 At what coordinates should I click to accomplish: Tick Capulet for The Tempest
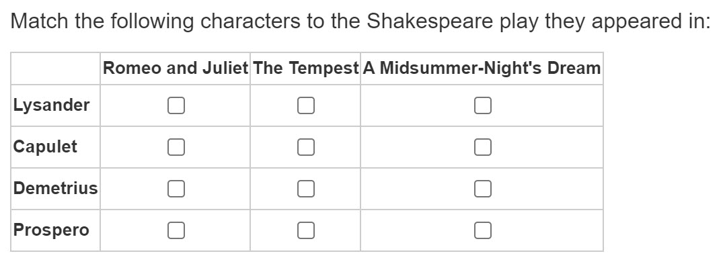[305, 147]
